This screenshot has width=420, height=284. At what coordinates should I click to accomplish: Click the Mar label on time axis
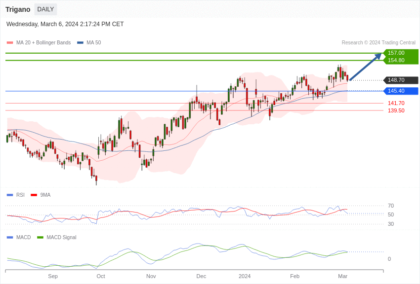point(342,276)
